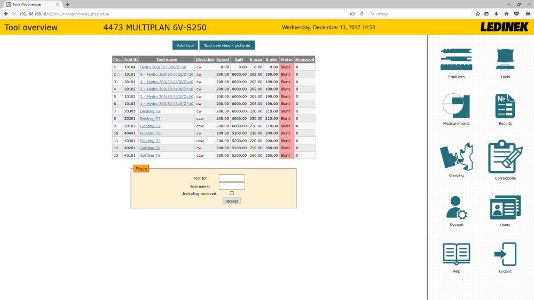The width and height of the screenshot is (534, 300).
Task: Open the Results icon
Action: 505,106
